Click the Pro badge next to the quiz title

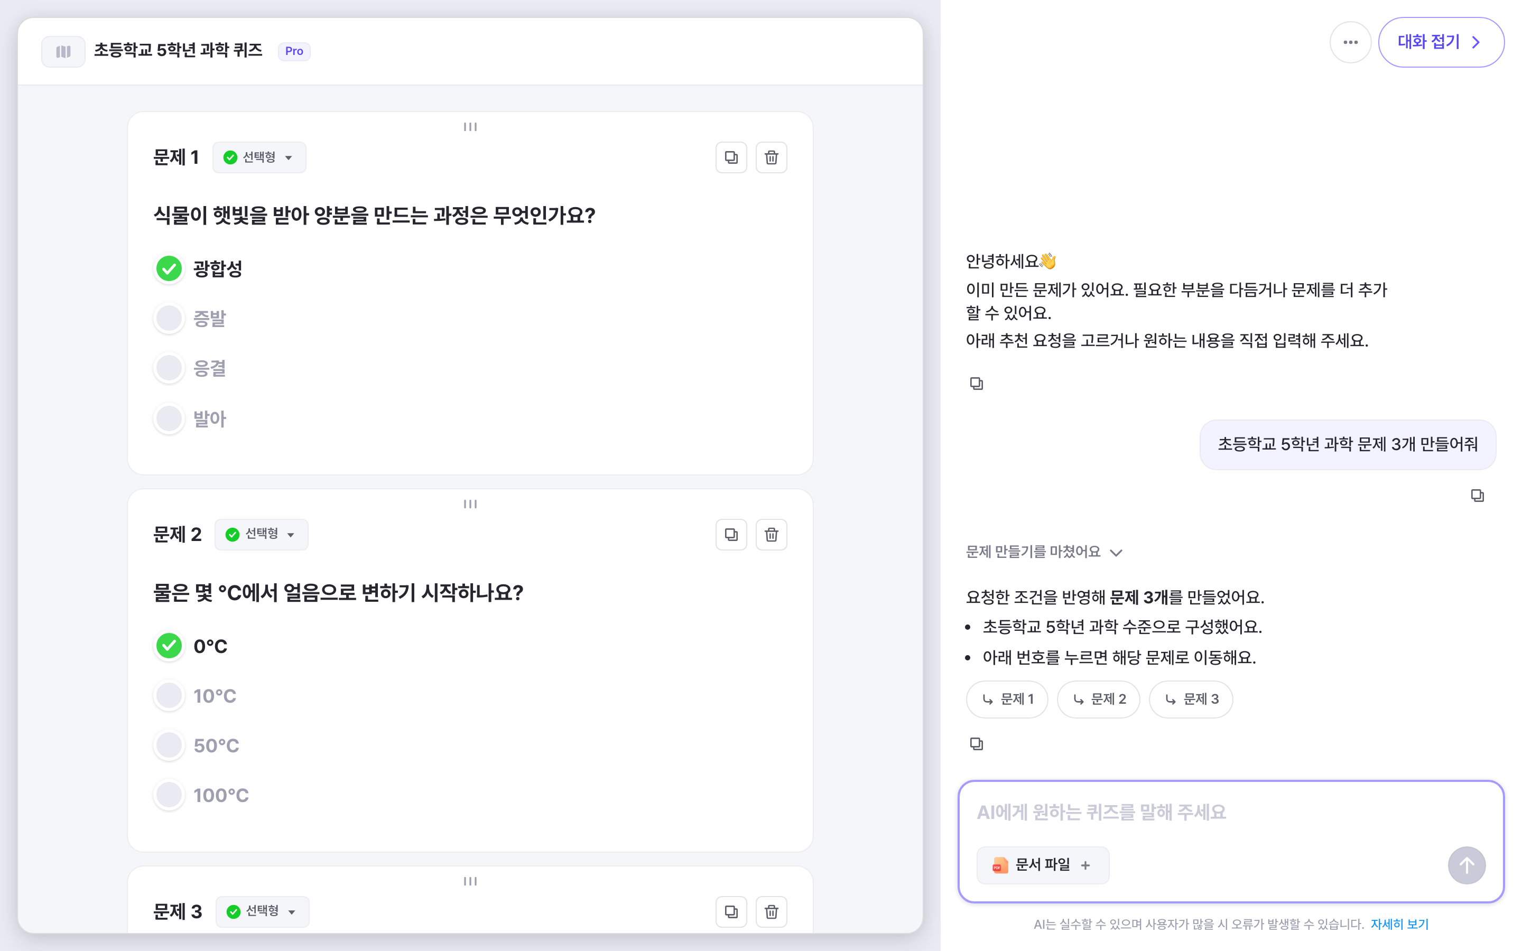[294, 51]
